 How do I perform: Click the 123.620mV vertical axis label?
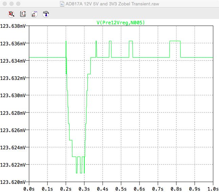13,182
